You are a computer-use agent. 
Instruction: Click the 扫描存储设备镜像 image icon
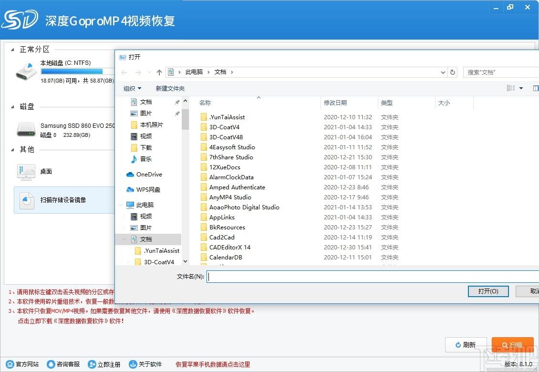(x=27, y=200)
